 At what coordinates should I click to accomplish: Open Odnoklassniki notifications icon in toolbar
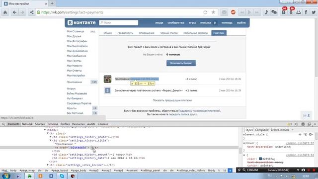click(x=291, y=12)
